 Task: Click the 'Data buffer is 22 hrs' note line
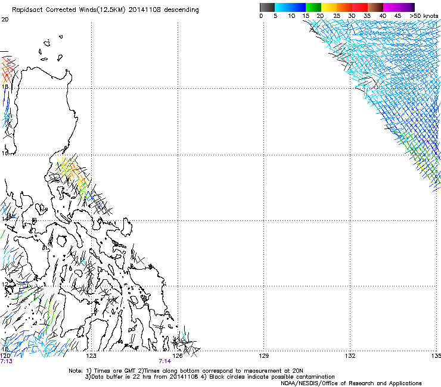210,377
